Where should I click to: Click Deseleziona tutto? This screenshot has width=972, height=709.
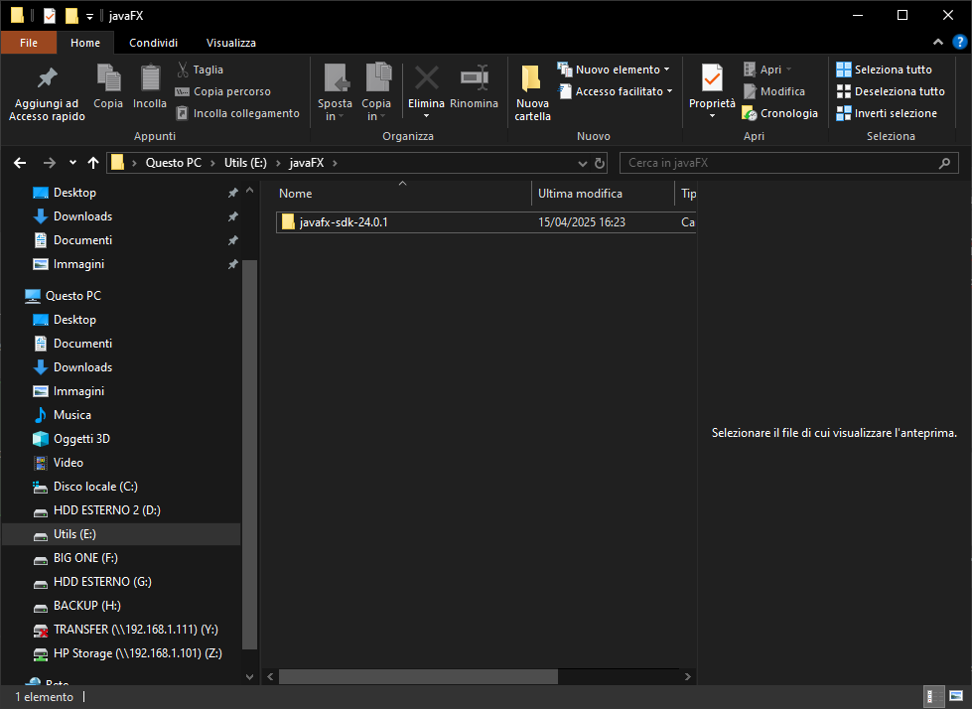891,91
